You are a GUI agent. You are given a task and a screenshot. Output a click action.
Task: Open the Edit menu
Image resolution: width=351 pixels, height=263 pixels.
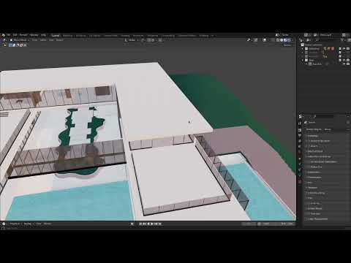tap(15, 35)
